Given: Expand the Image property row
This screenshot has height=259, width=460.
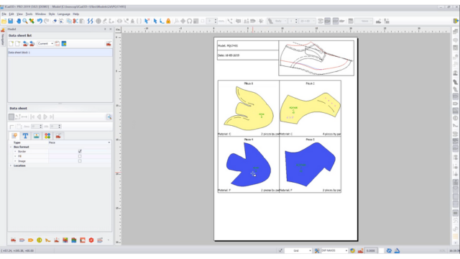Looking at the screenshot, I should pos(15,161).
